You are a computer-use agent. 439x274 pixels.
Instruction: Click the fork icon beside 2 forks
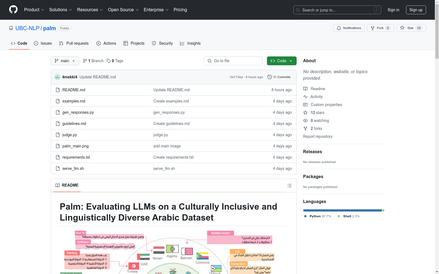click(x=305, y=129)
